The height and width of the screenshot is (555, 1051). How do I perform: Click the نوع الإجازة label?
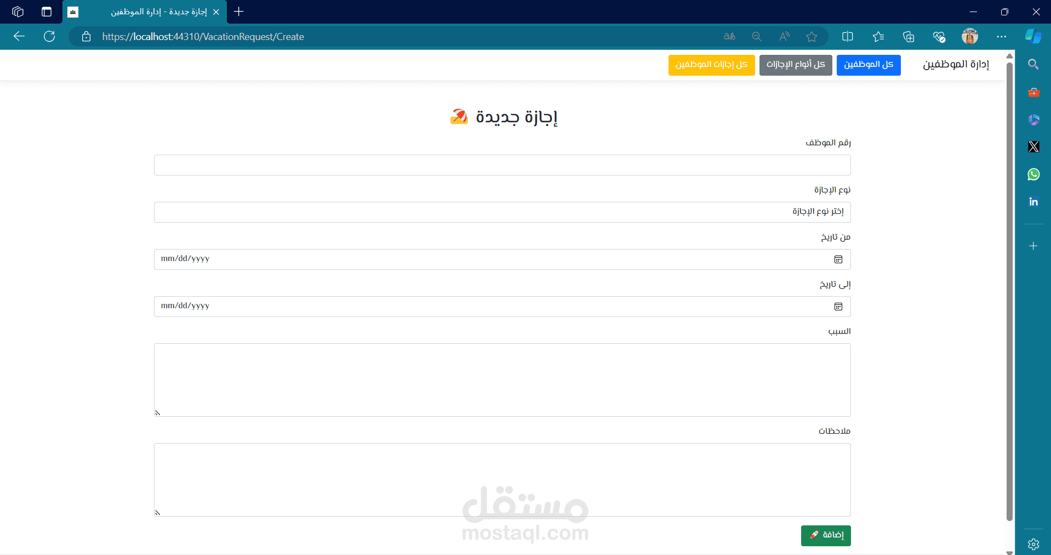click(832, 190)
